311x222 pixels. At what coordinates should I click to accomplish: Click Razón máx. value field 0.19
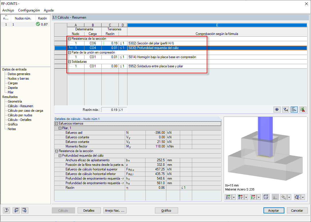(x=110, y=110)
